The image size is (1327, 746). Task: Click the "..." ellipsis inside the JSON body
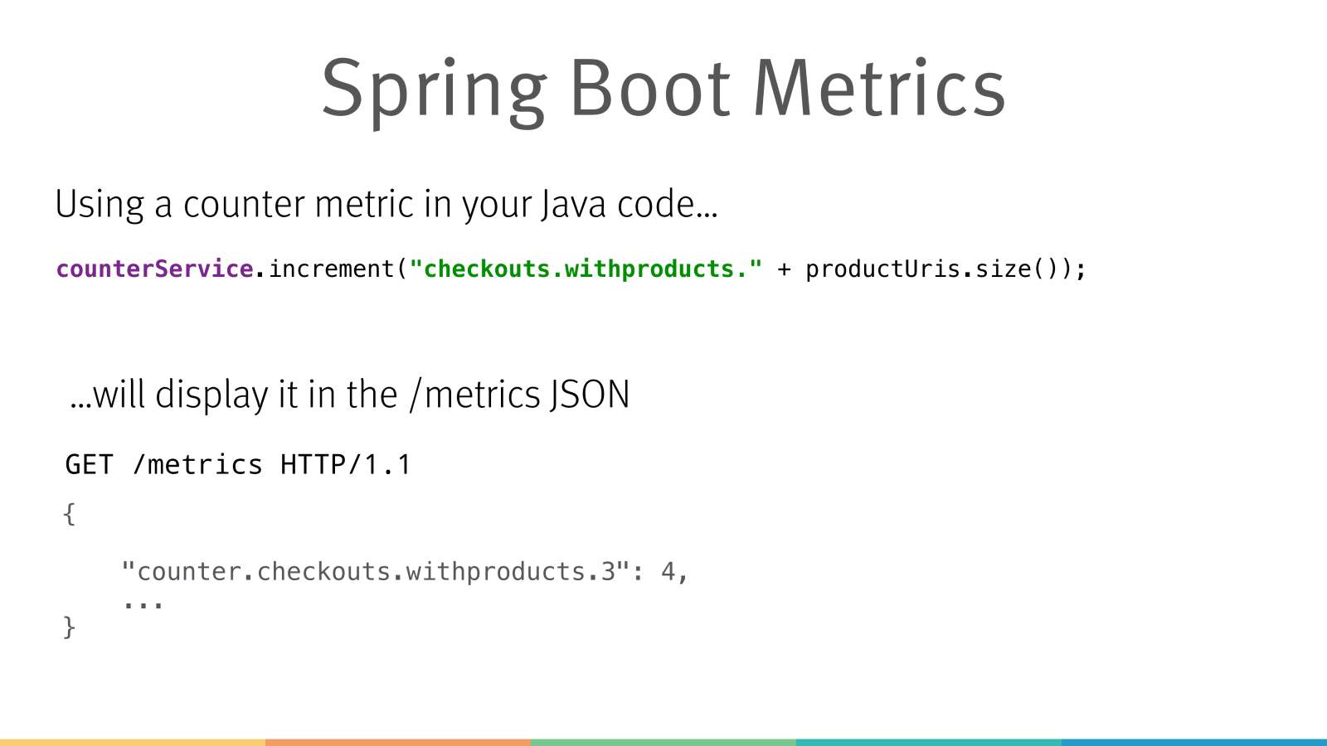[143, 605]
